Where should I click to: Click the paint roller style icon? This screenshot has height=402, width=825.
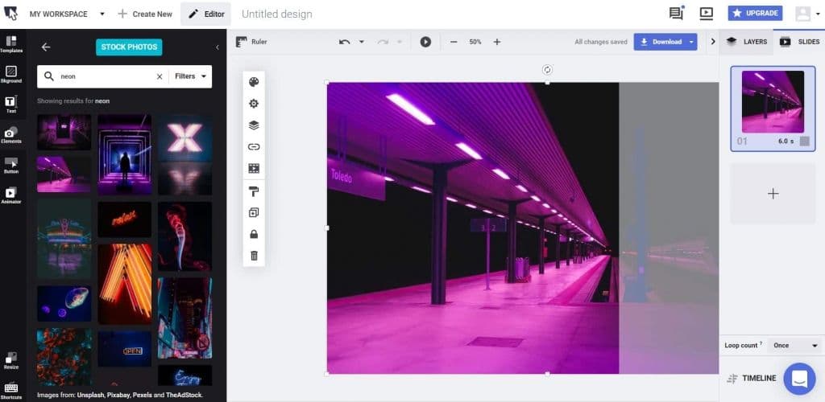254,191
